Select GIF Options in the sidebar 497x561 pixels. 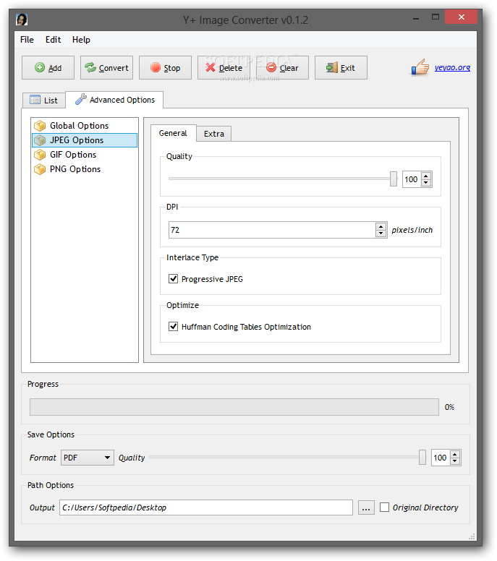pyautogui.click(x=85, y=155)
